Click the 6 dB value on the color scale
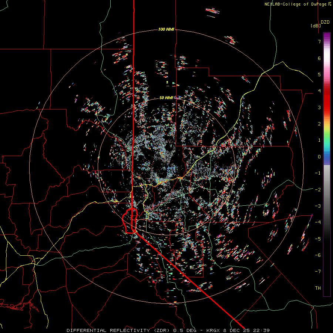The width and height of the screenshot is (333, 333). 319,58
